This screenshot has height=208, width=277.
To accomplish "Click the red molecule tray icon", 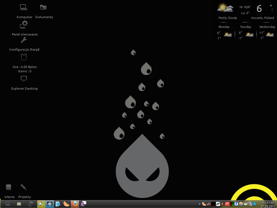I will [209, 204].
